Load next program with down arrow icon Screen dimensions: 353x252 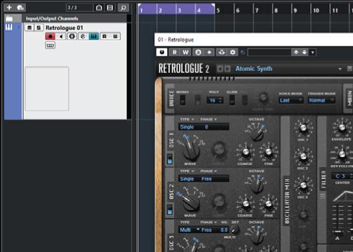pyautogui.click(x=305, y=52)
